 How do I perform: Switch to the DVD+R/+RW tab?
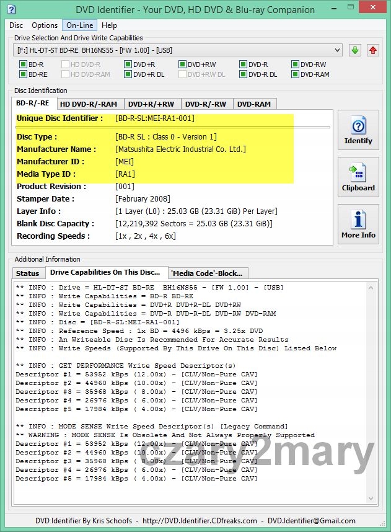(x=152, y=104)
